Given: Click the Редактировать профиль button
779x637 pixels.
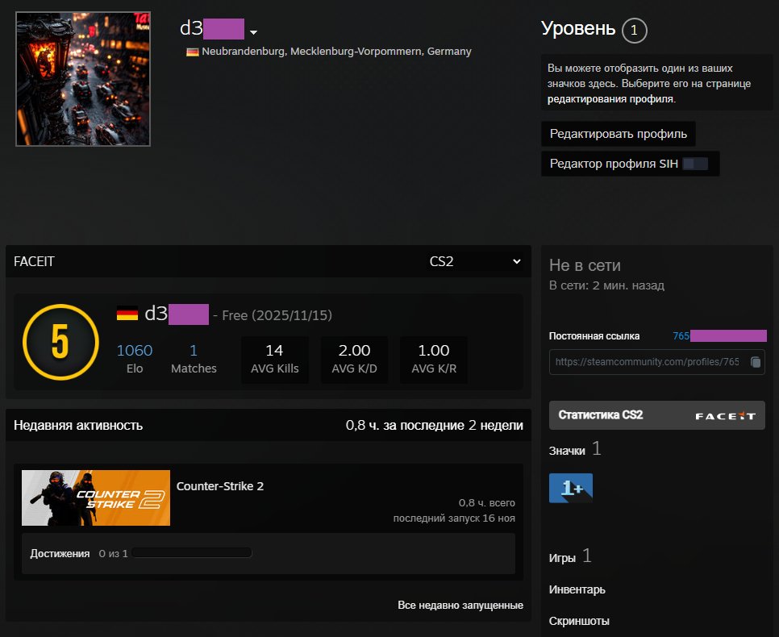Looking at the screenshot, I should (x=618, y=133).
